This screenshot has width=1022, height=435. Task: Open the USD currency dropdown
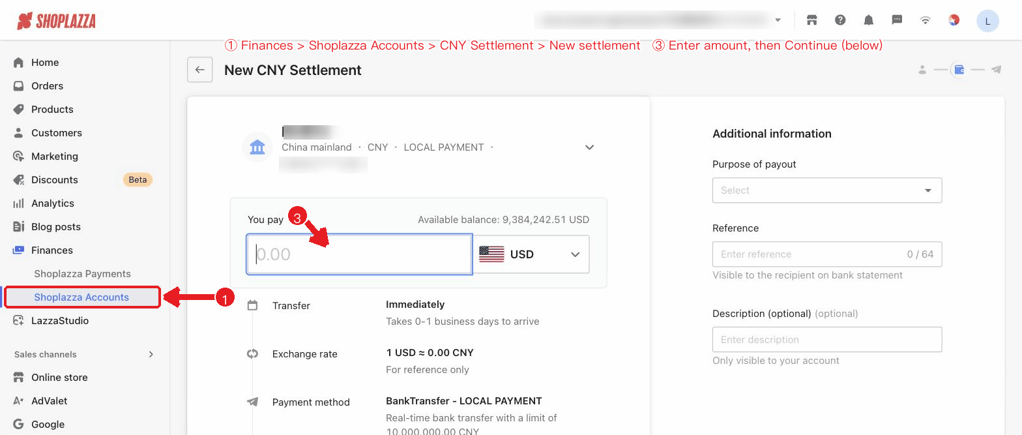pos(531,254)
